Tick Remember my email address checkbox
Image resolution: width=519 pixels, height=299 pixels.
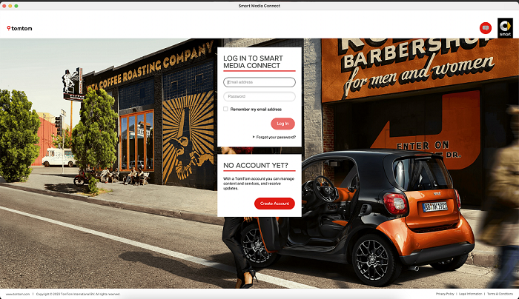225,109
